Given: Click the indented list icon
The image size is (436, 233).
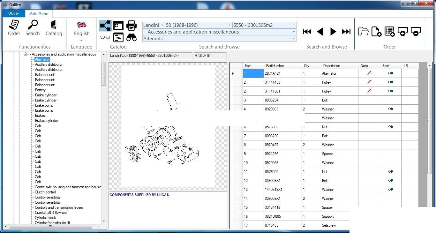Looking at the screenshot, I should [x=118, y=37].
